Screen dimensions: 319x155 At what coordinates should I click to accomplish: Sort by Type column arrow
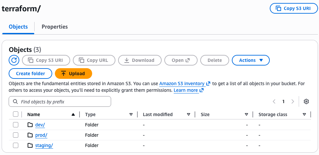[131, 114]
